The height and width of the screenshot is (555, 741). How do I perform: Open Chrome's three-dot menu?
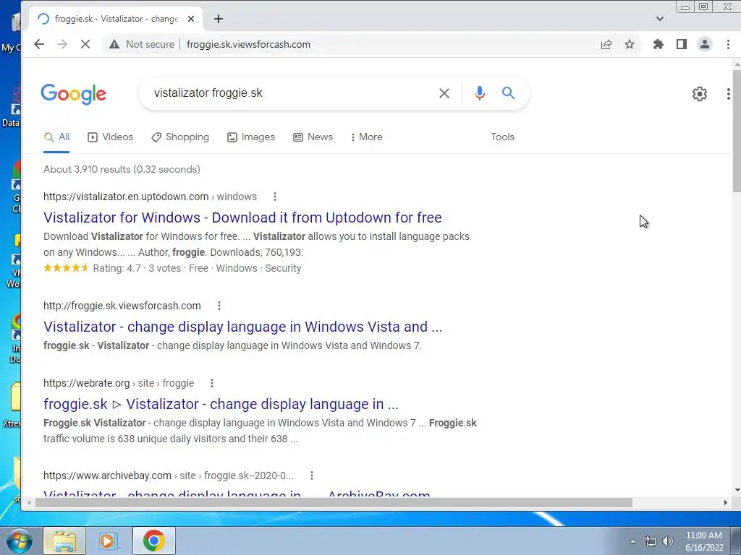pyautogui.click(x=728, y=44)
